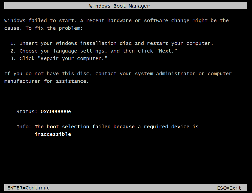
Task: Click the quoted "Next." text
Action: 167,51
